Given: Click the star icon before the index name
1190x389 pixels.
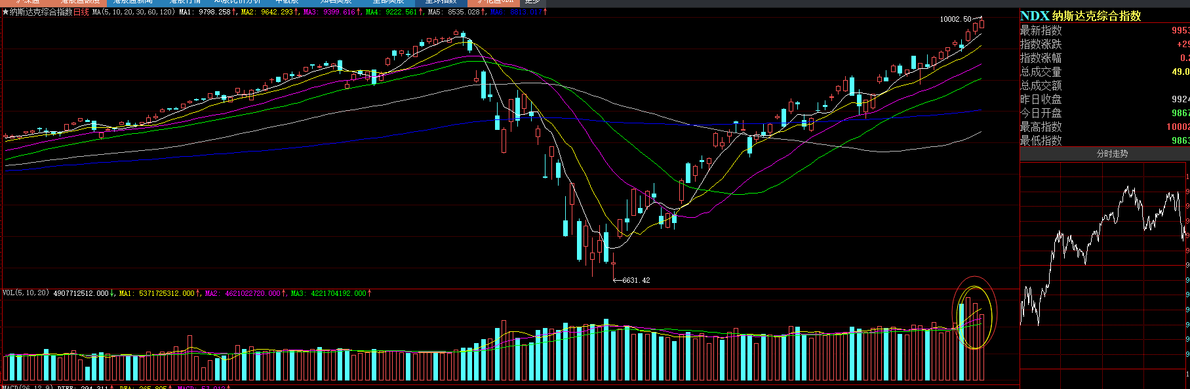Looking at the screenshot, I should point(5,12).
